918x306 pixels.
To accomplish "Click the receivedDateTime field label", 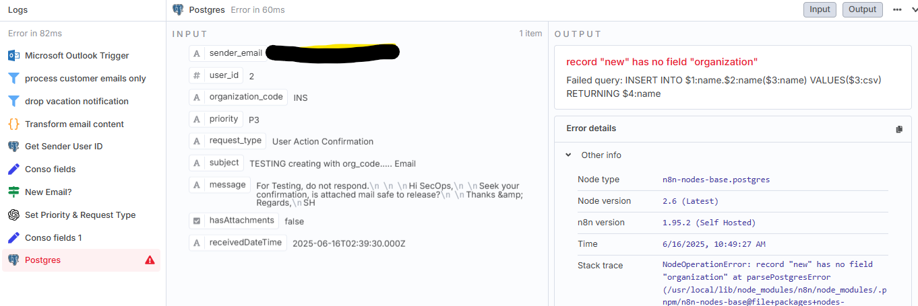I will [245, 243].
